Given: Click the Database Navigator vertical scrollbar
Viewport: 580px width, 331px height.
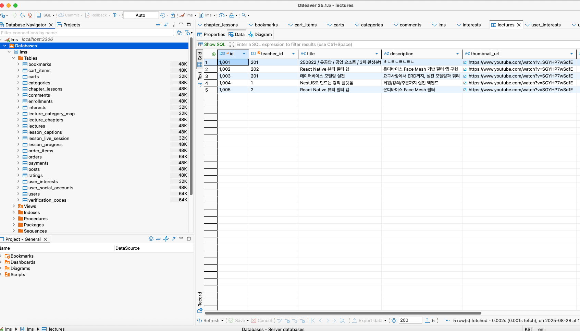Looking at the screenshot, I should coord(191,117).
